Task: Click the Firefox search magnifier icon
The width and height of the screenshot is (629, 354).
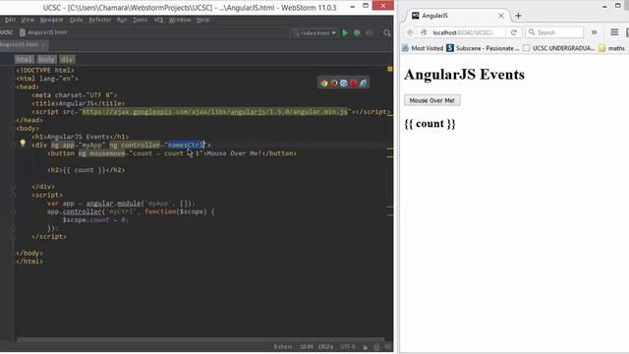Action: tap(532, 32)
